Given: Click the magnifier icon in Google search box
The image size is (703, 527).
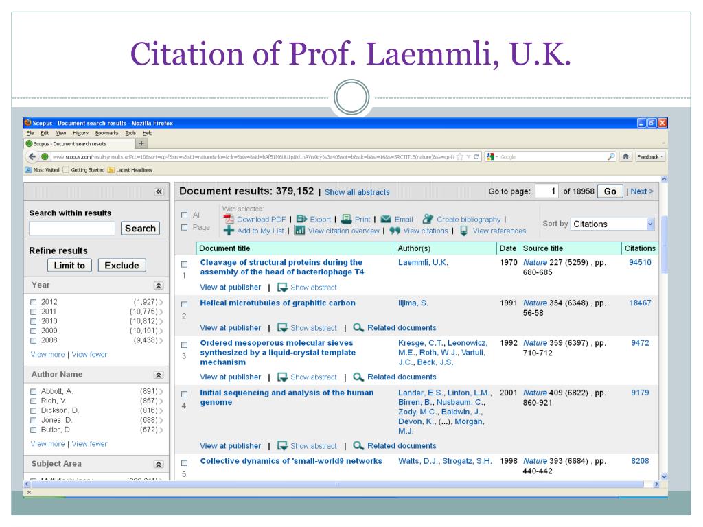Looking at the screenshot, I should (610, 156).
